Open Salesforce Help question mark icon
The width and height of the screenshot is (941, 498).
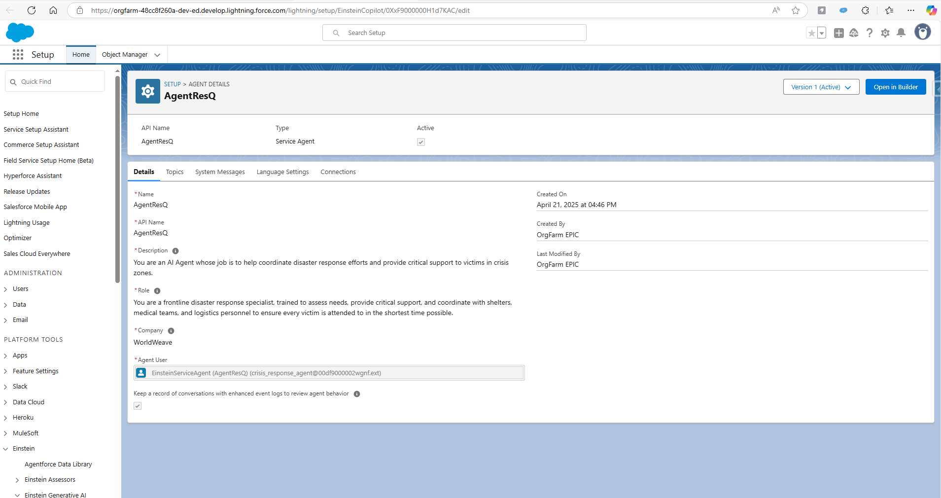tap(870, 33)
